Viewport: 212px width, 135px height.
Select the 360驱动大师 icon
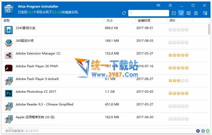click(8, 43)
